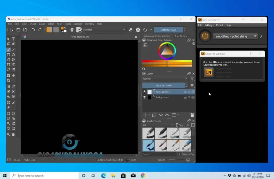
Task: Delete layer using the trash icon
Action: (192, 115)
